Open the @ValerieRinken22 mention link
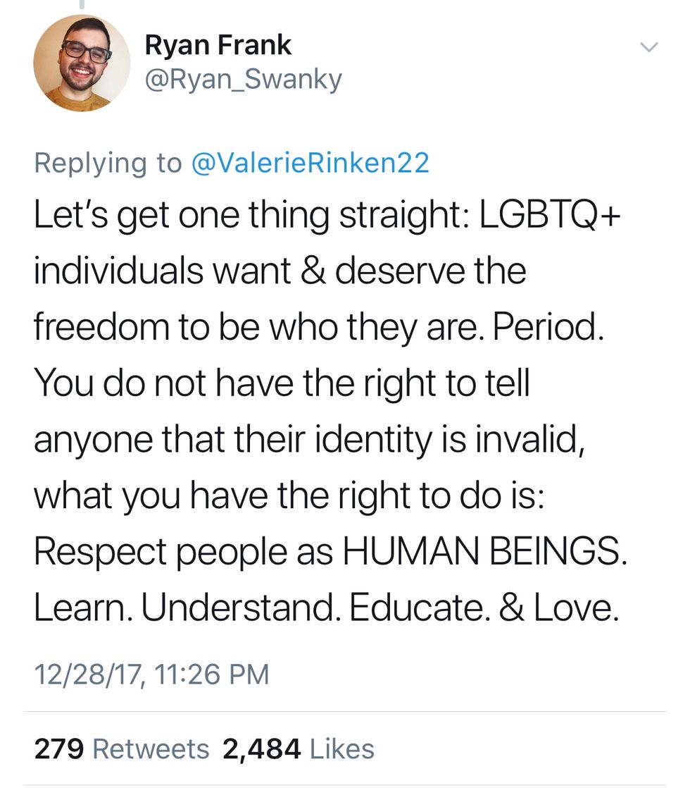 click(x=310, y=163)
